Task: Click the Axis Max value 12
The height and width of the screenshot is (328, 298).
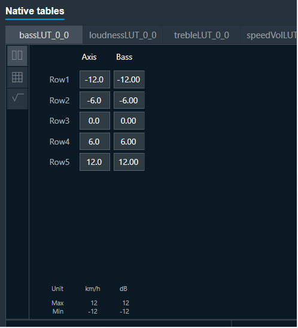Action: click(94, 303)
